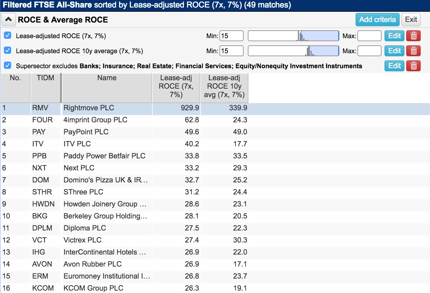This screenshot has height=293, width=430.
Task: Click the IHG ticker cell
Action: 39,252
